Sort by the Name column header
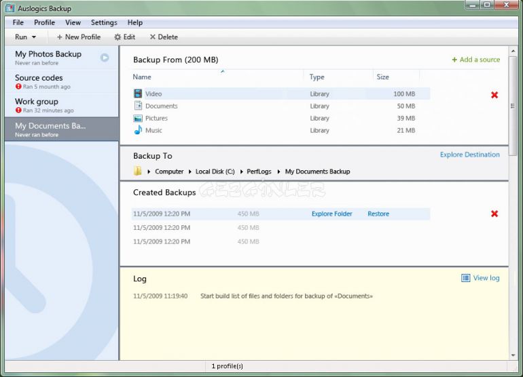Image resolution: width=523 pixels, height=377 pixels. coord(142,77)
